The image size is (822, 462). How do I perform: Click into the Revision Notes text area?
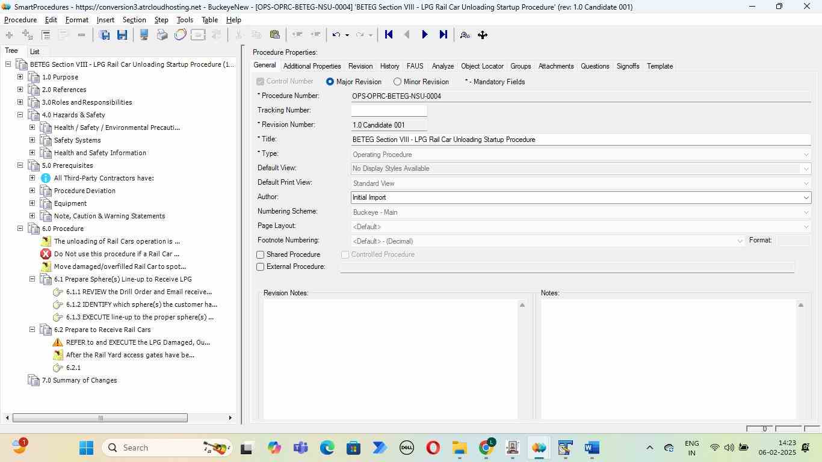pyautogui.click(x=390, y=359)
